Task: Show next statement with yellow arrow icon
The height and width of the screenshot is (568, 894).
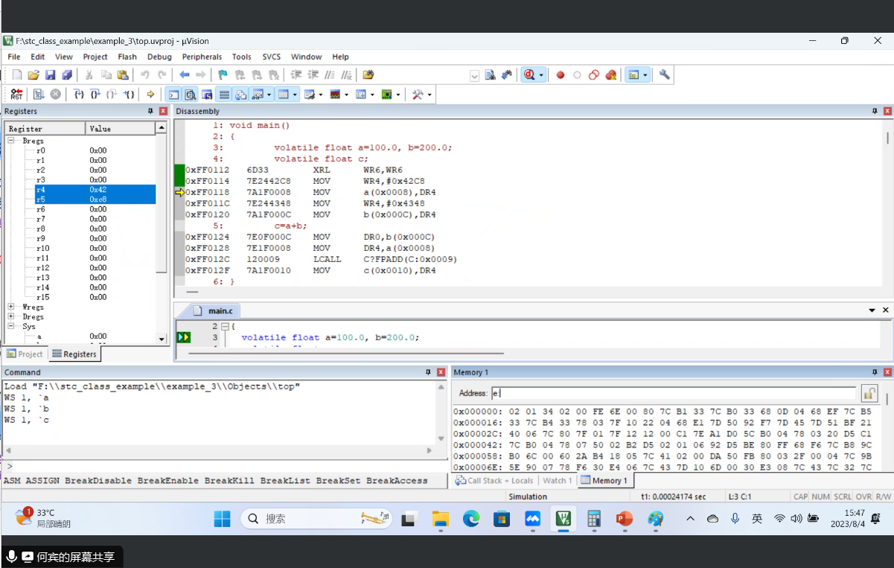Action: click(x=150, y=95)
